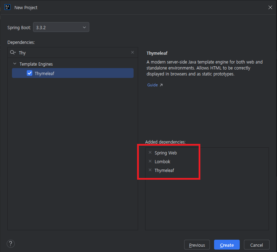The image size is (277, 252).
Task: Click the Added dependencies label
Action: point(165,142)
